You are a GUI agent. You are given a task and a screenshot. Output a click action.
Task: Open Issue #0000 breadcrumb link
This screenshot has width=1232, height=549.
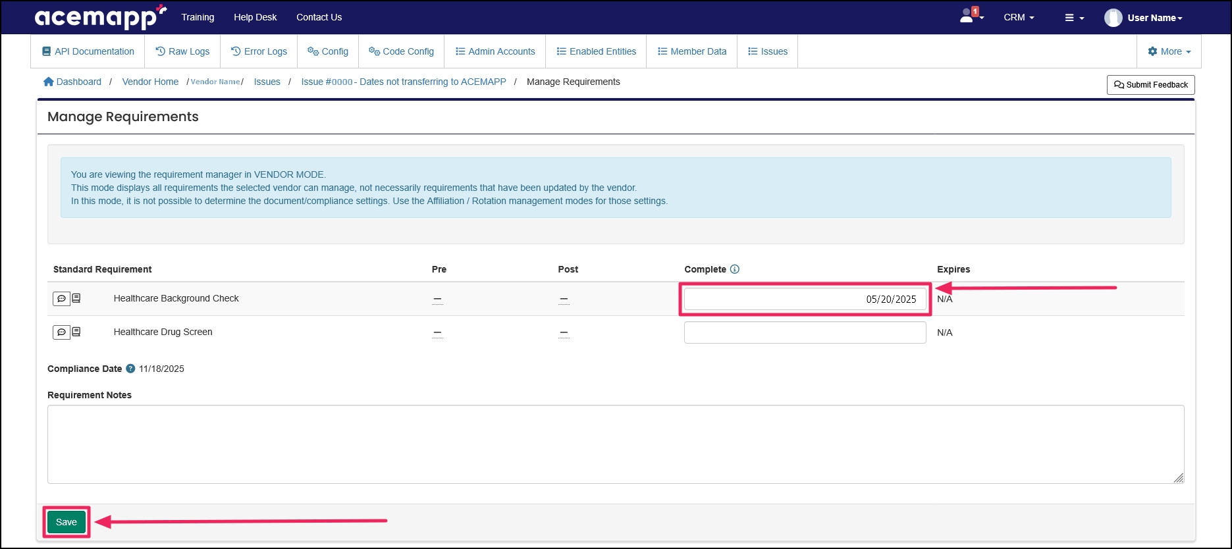pyautogui.click(x=404, y=82)
